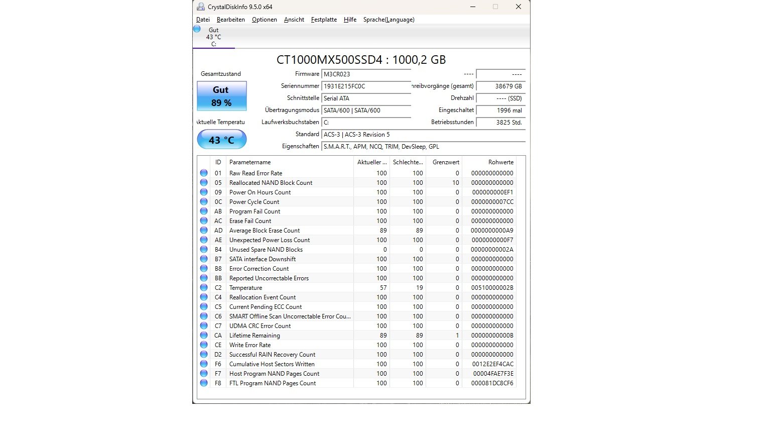This screenshot has width=771, height=434.
Task: Open the Bearbeiten menu
Action: coord(231,20)
